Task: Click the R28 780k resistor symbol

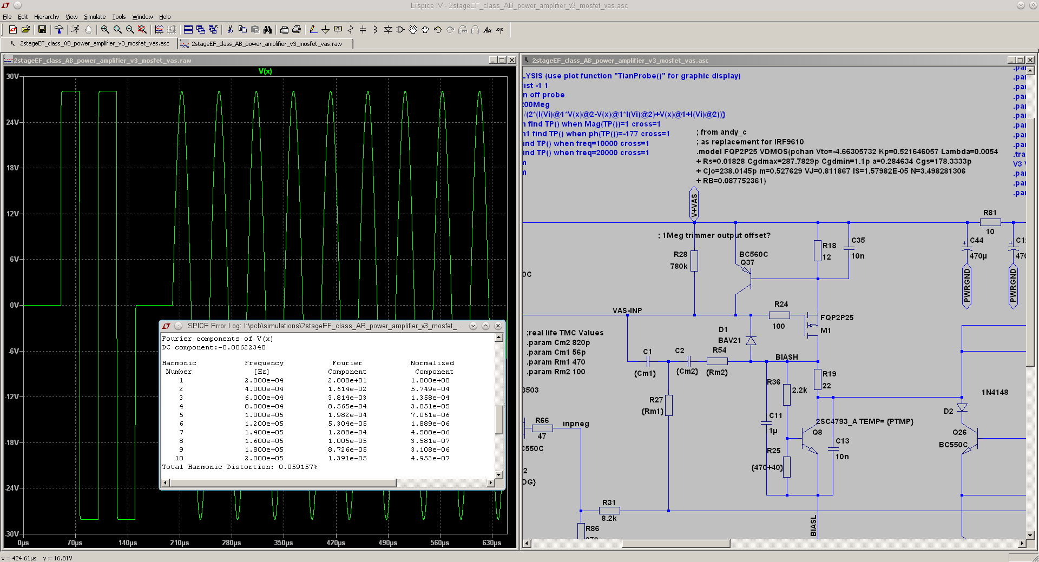Action: pyautogui.click(x=694, y=261)
